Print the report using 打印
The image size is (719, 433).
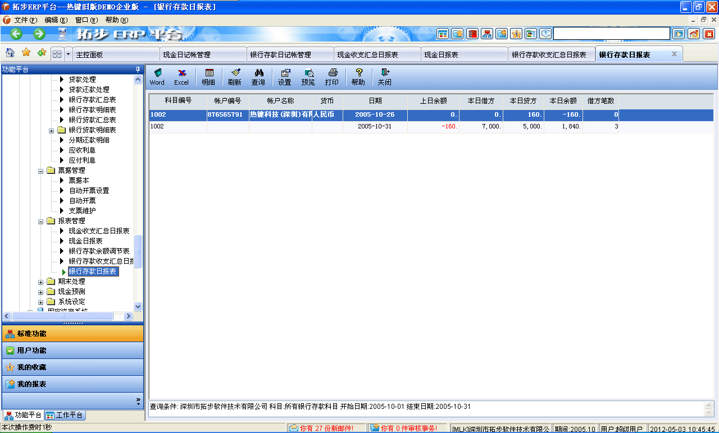point(332,76)
